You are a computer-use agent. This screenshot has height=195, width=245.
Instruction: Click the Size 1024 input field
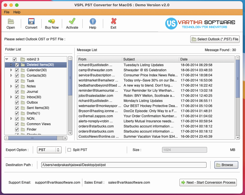[185, 150]
